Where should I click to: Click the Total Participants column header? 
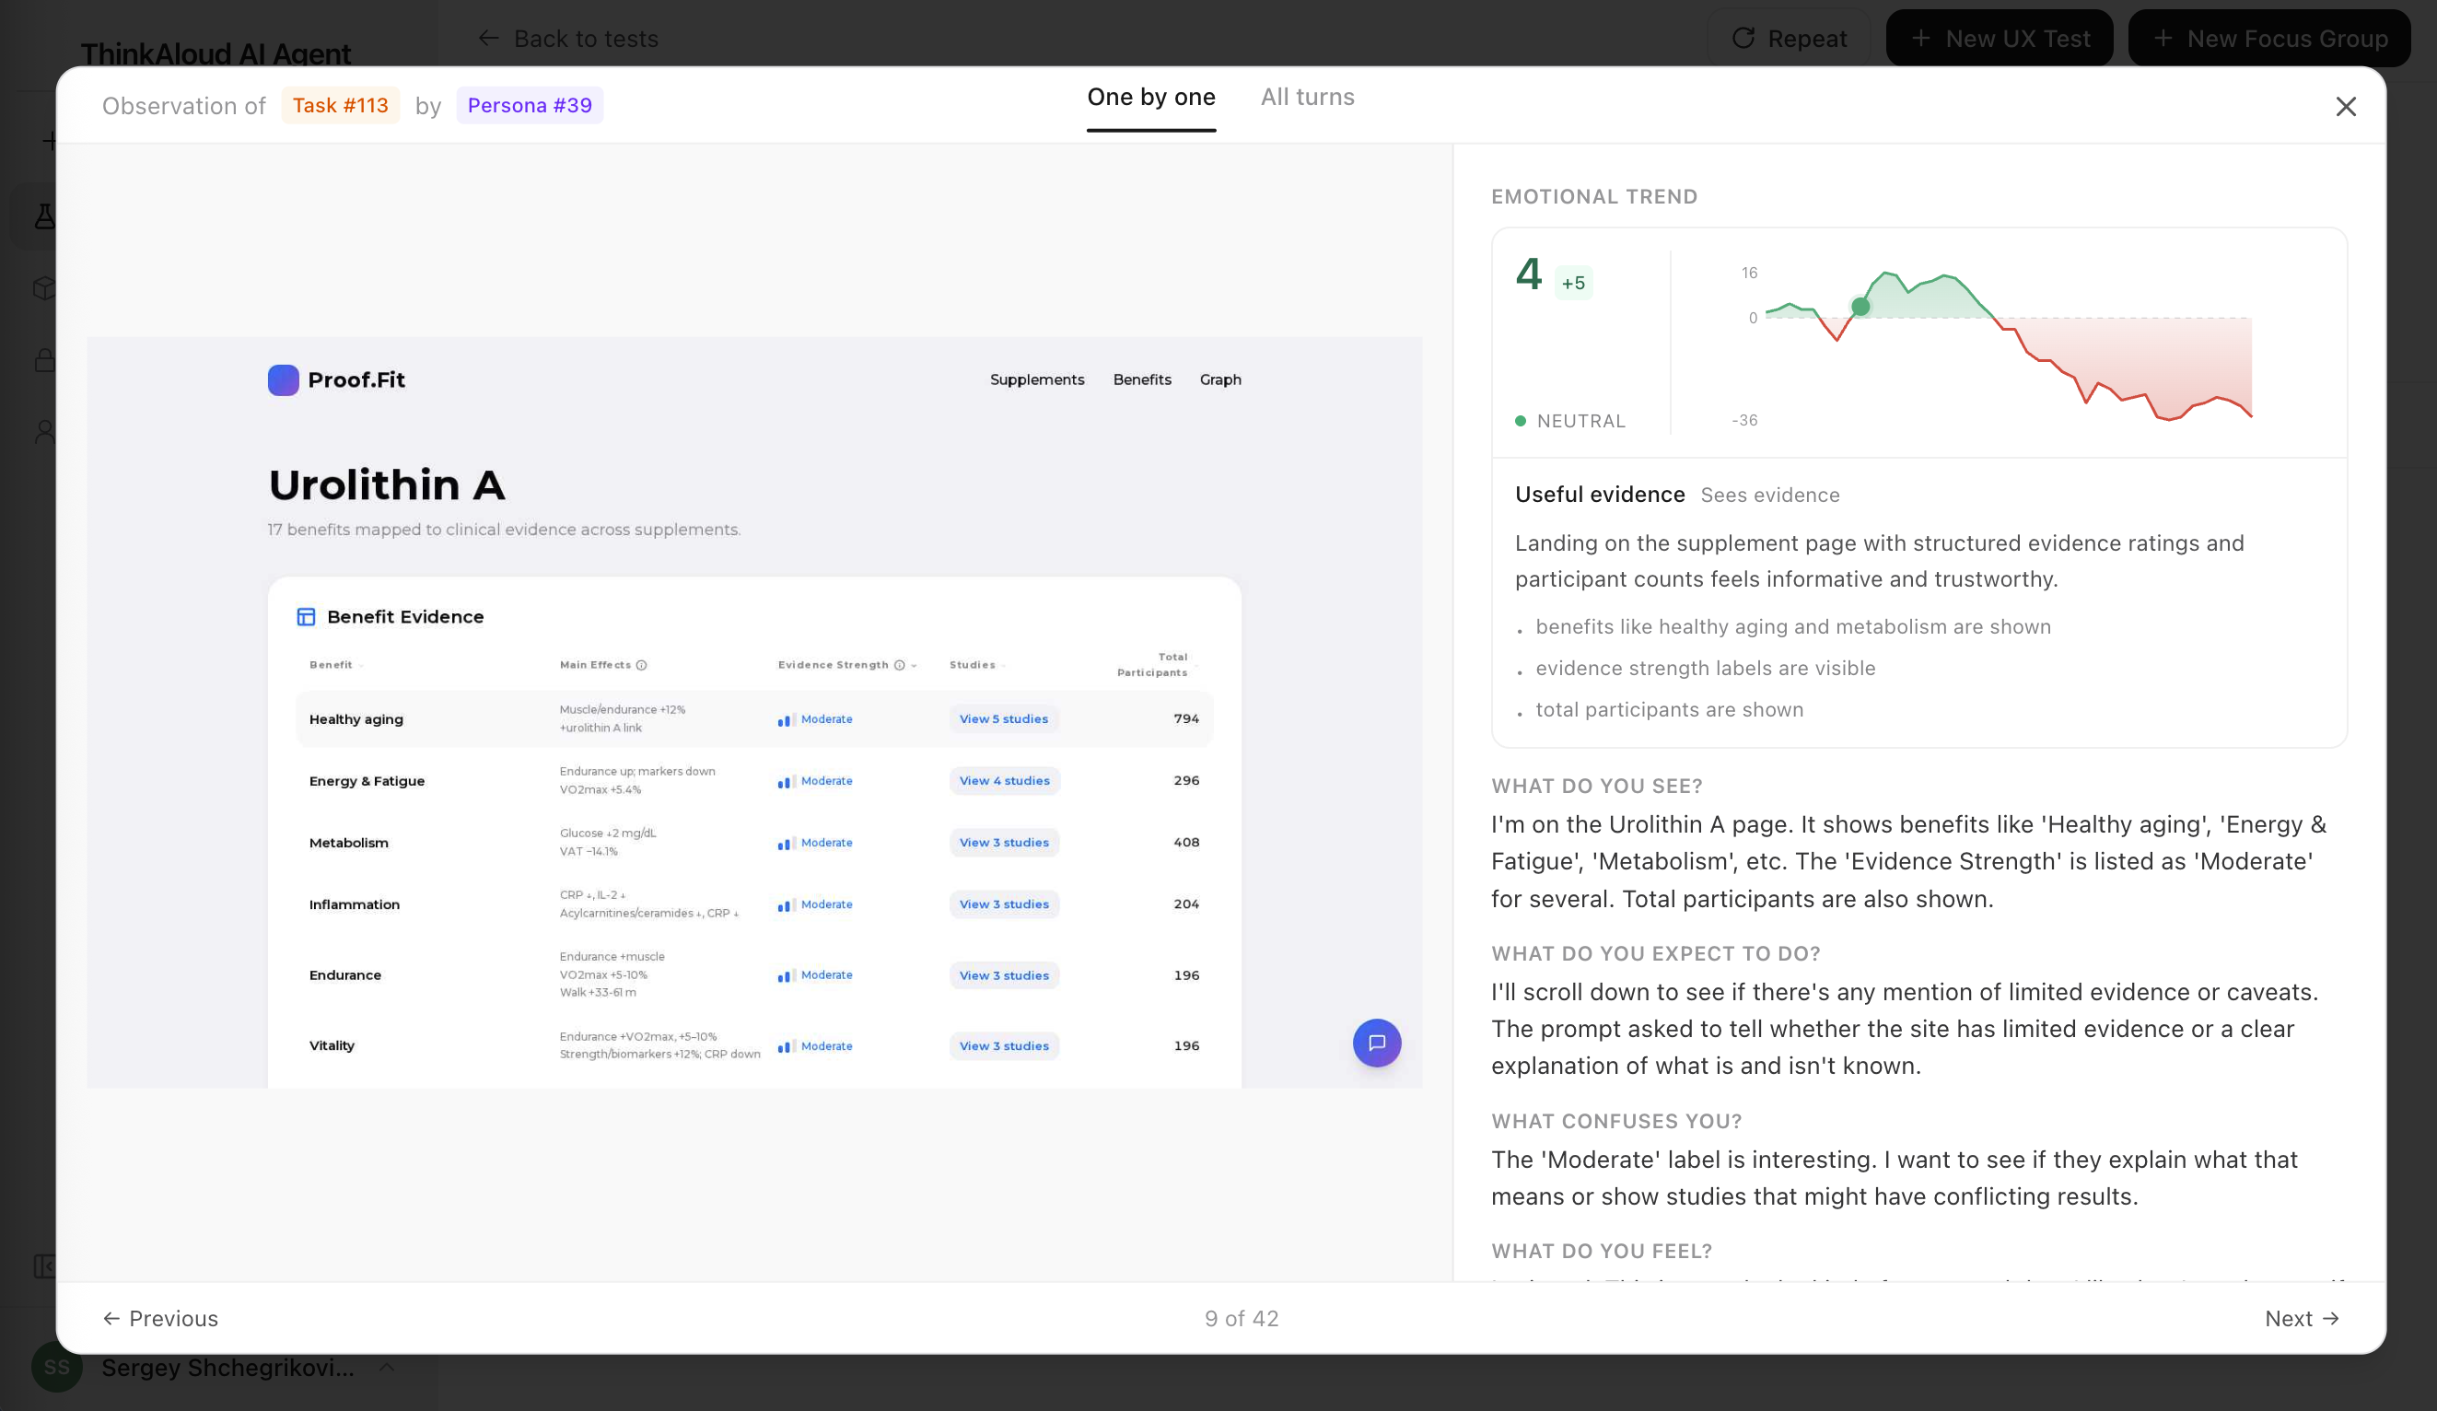(x=1153, y=665)
